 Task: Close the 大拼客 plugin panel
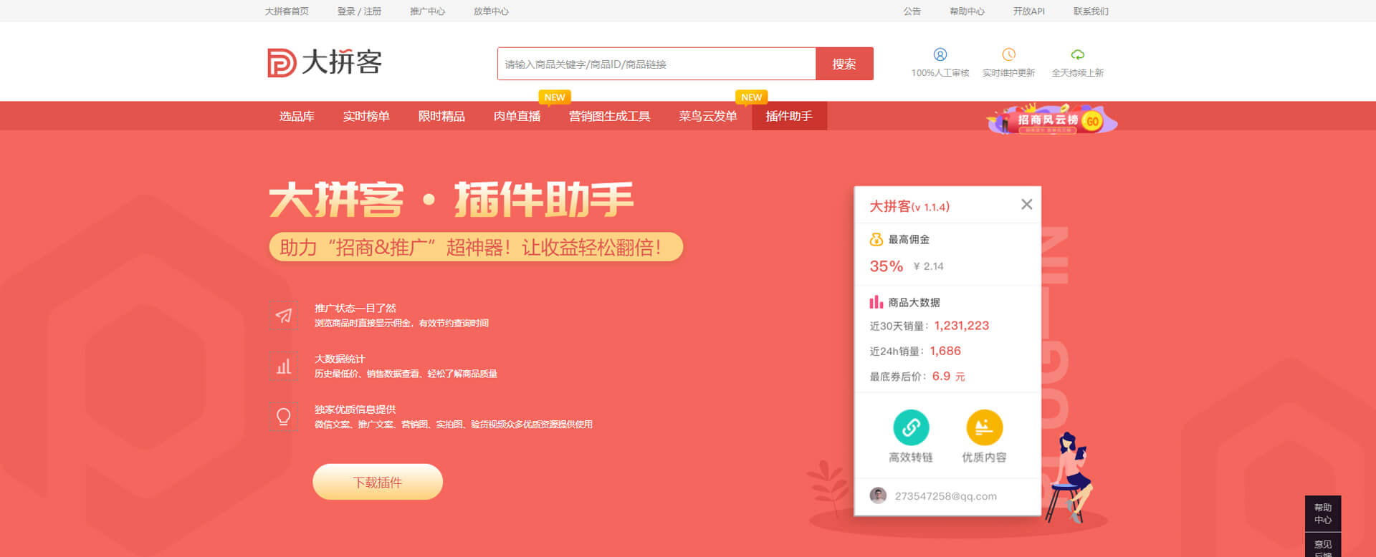[1026, 205]
